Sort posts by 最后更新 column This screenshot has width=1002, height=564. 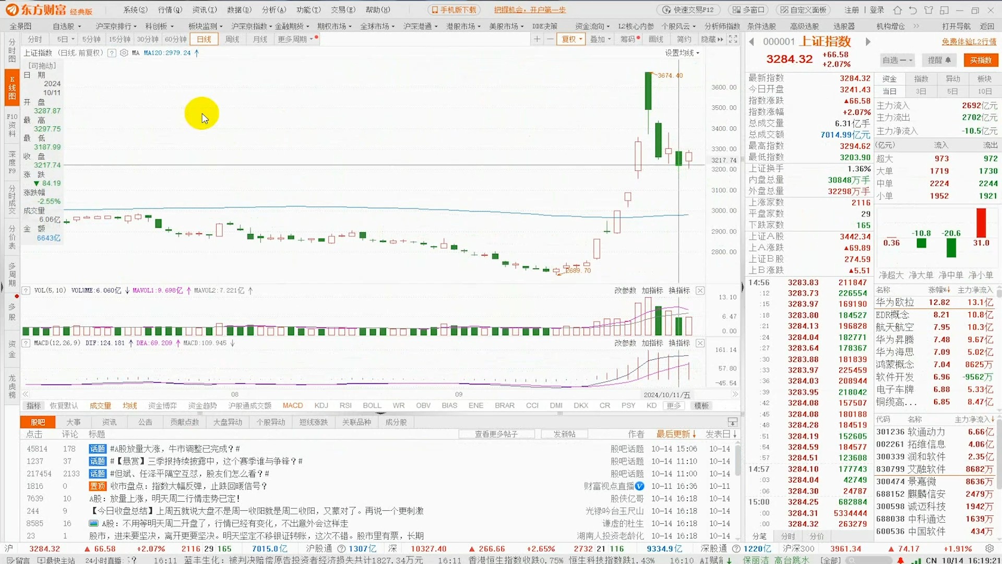pyautogui.click(x=676, y=434)
